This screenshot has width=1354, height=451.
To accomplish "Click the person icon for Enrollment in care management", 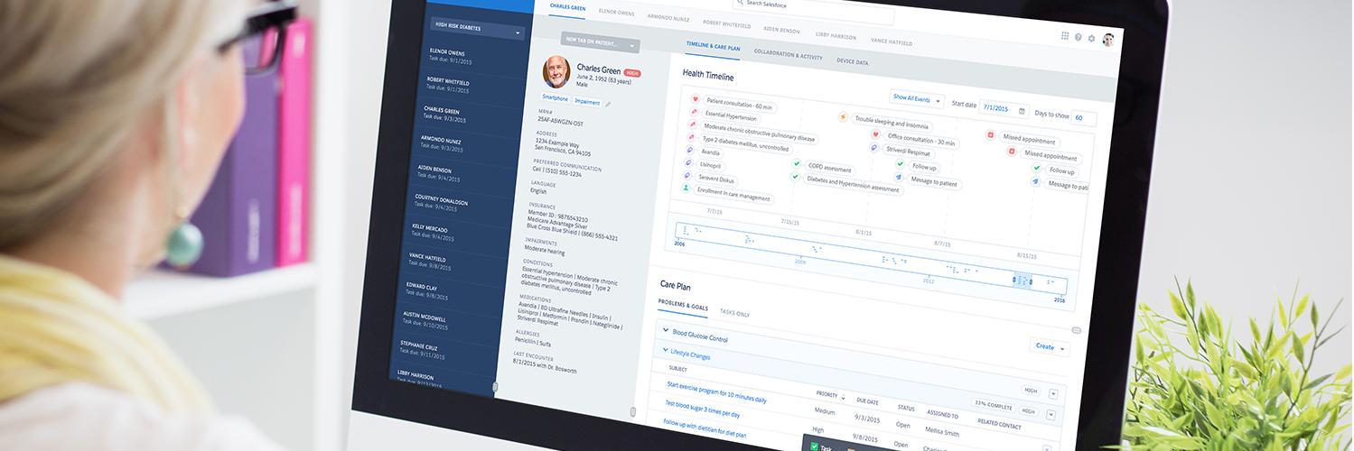I will (686, 189).
